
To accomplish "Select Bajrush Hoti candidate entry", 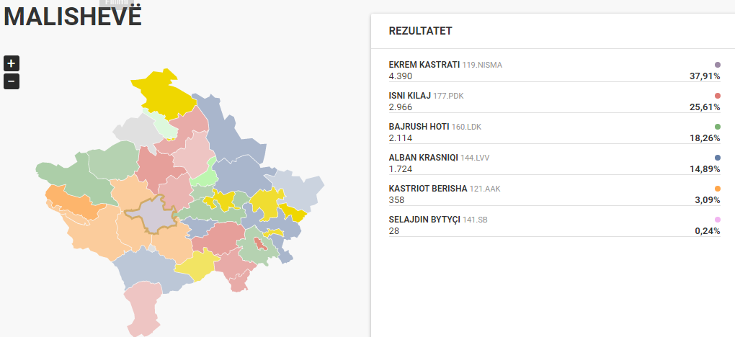I will [x=555, y=132].
